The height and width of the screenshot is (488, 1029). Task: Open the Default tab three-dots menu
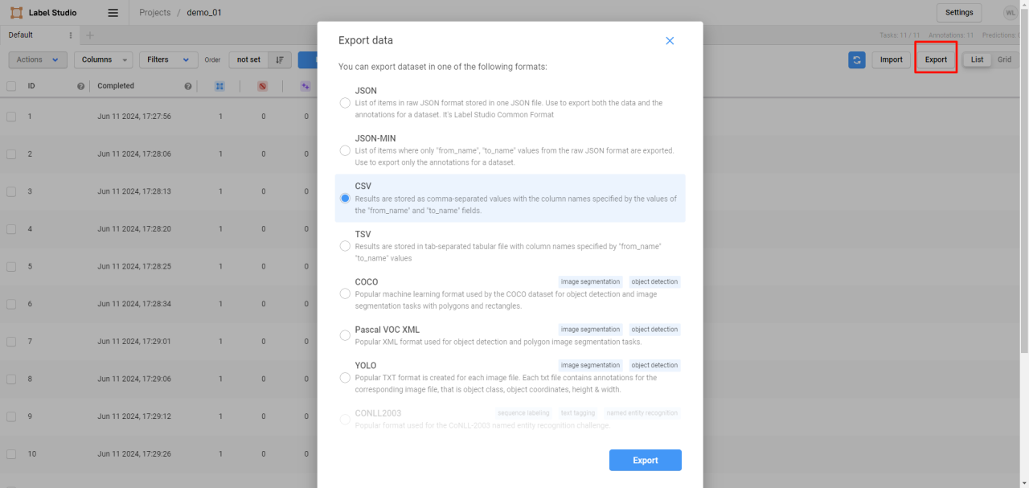coord(71,35)
